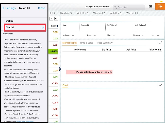Open the Trade Summary tab
Screen dimensions: 165x123
104,43
